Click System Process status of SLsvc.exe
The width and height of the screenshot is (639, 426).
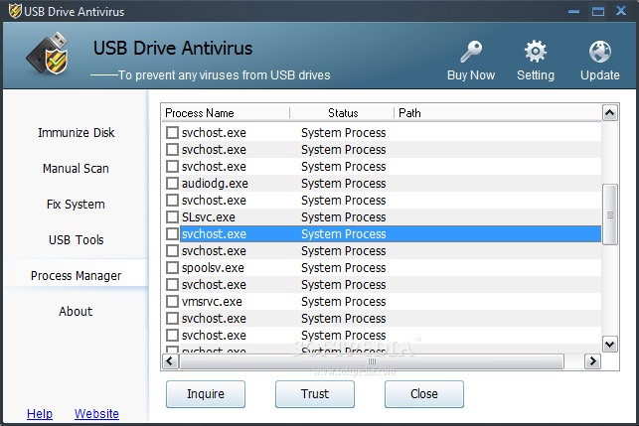[344, 217]
